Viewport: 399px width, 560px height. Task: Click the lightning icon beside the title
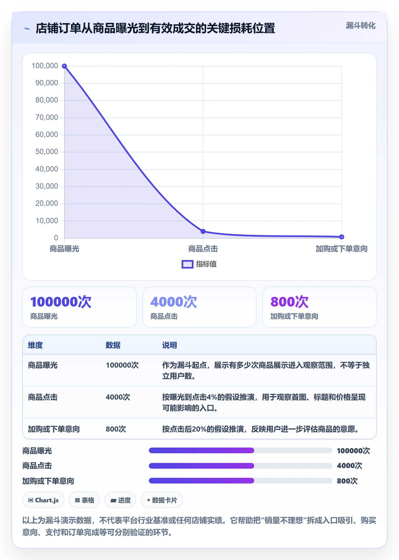(x=27, y=29)
